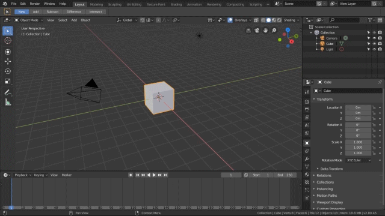Click the Blender logo menu icon
This screenshot has width=385, height=216.
coord(5,4)
